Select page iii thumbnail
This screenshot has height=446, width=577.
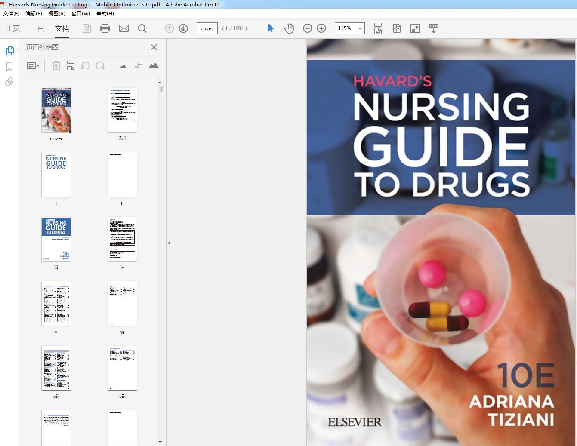click(56, 239)
